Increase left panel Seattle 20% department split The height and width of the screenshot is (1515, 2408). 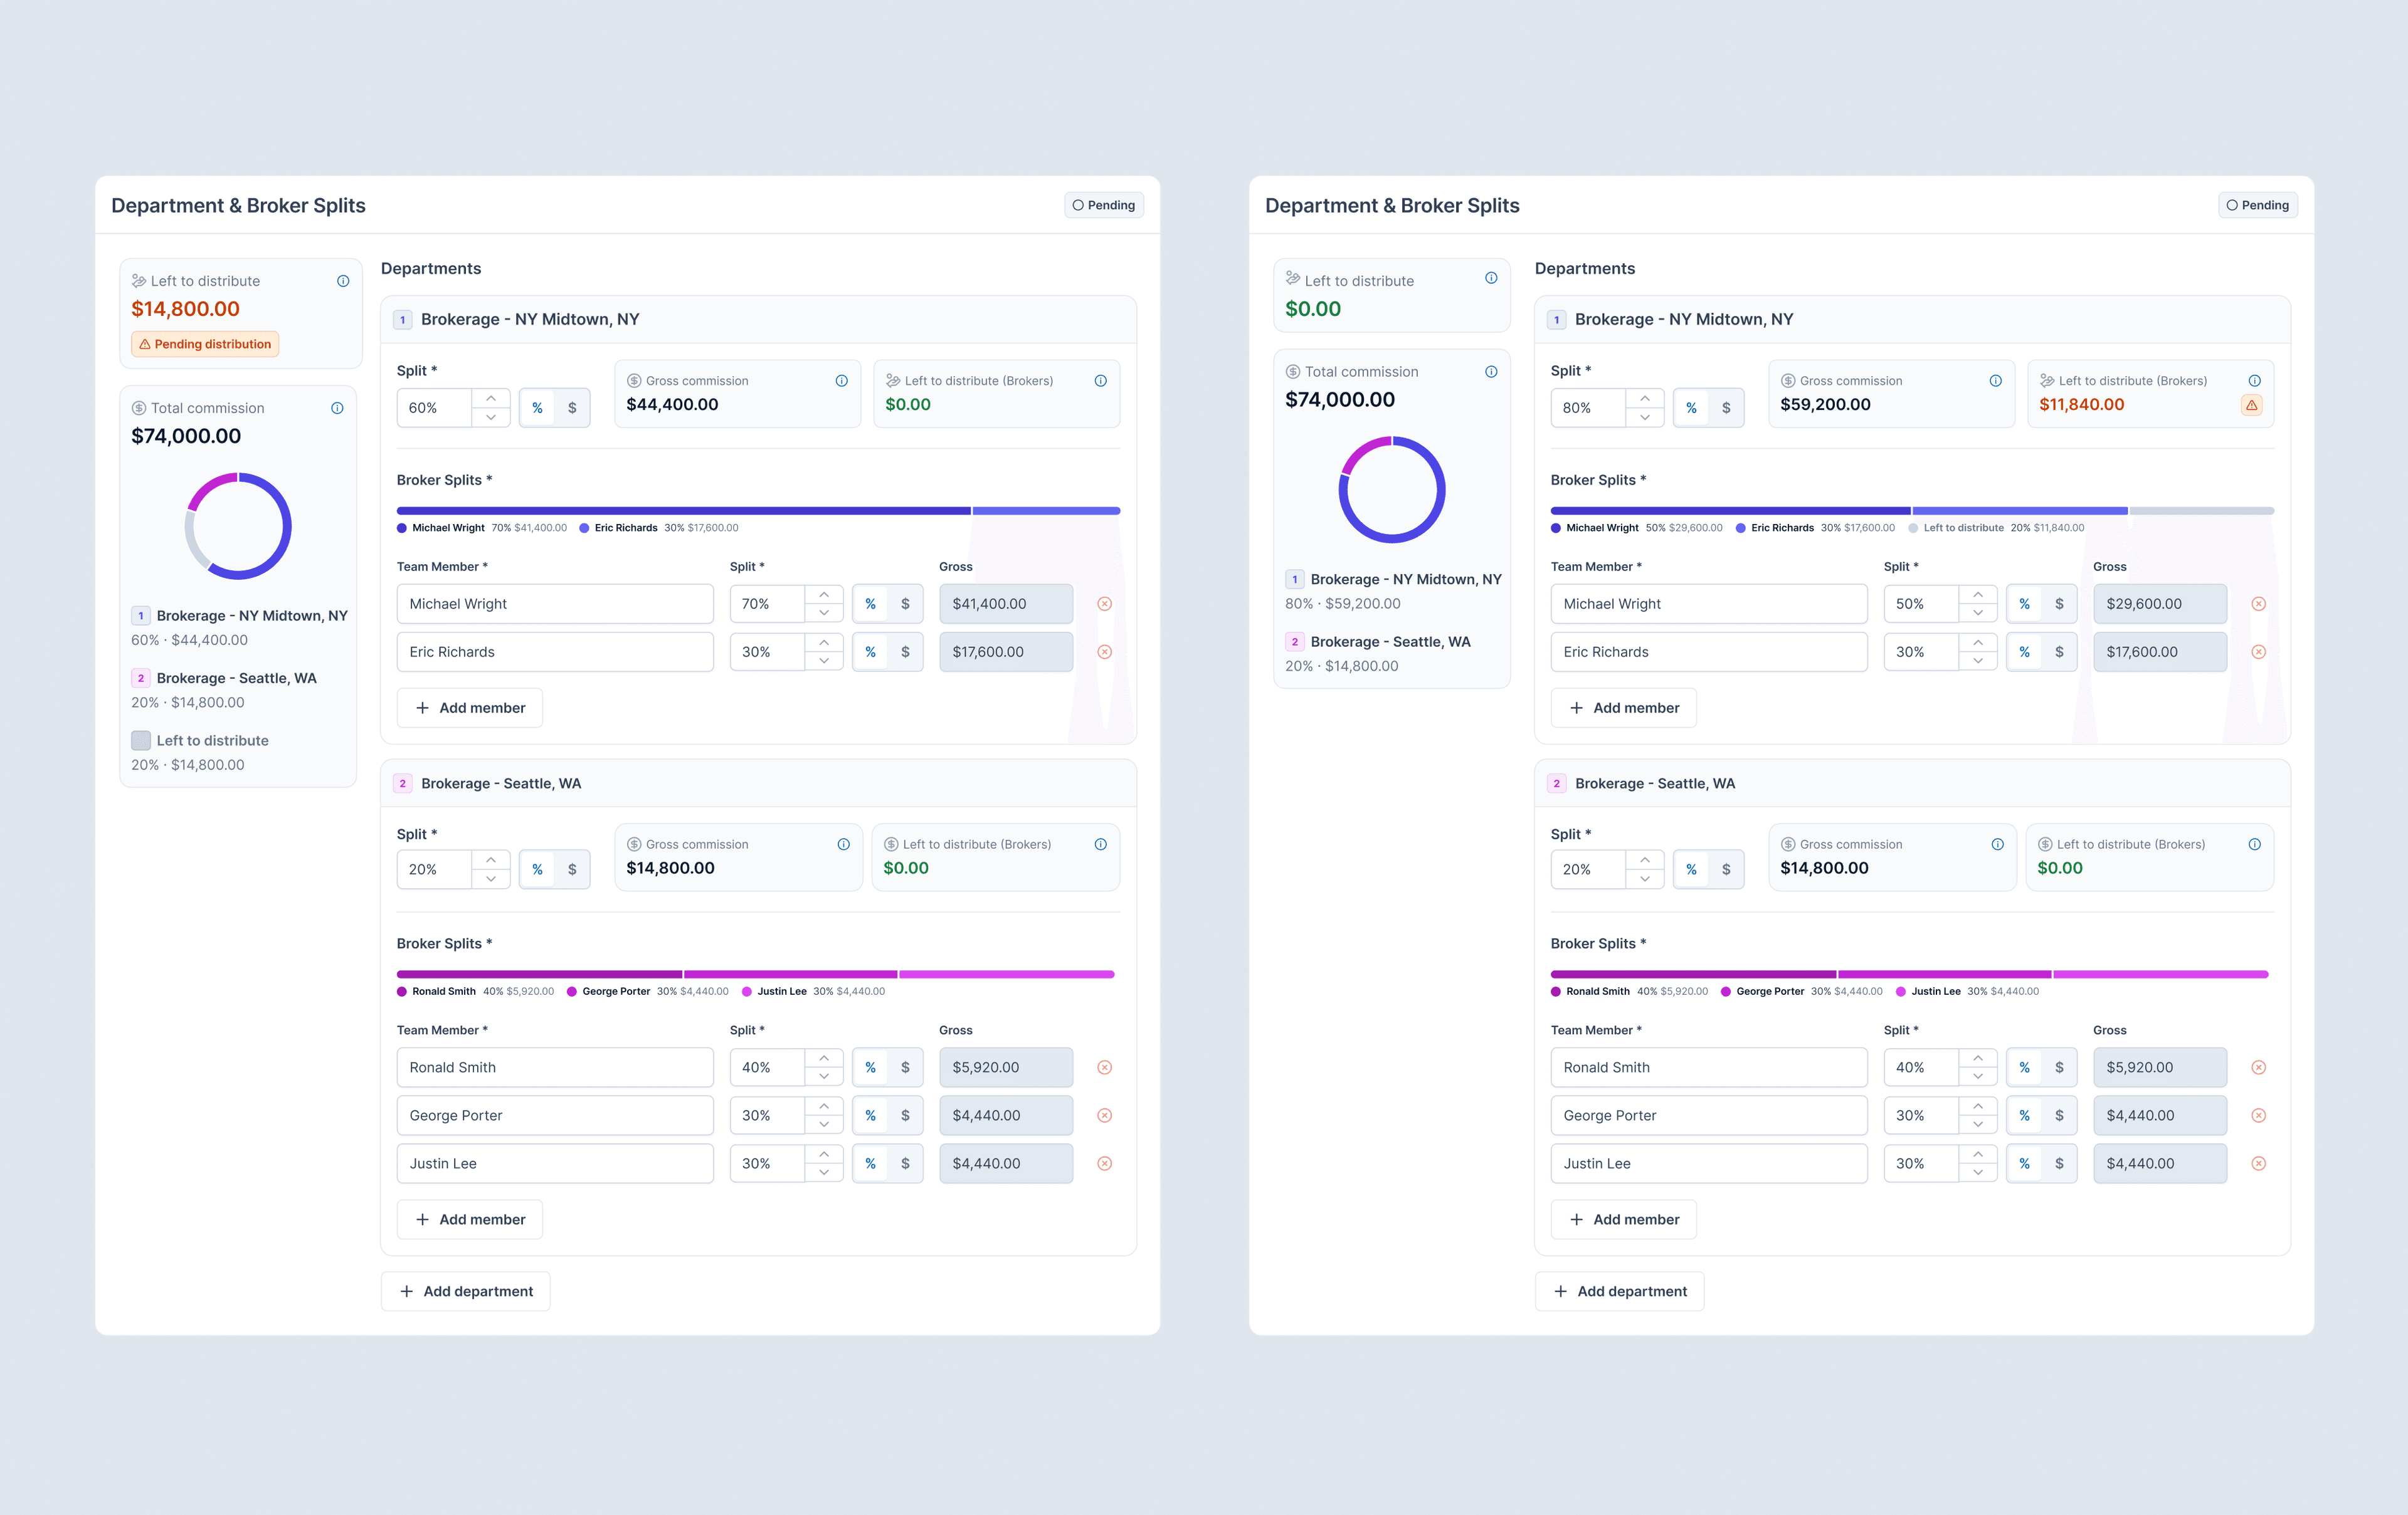(x=491, y=859)
